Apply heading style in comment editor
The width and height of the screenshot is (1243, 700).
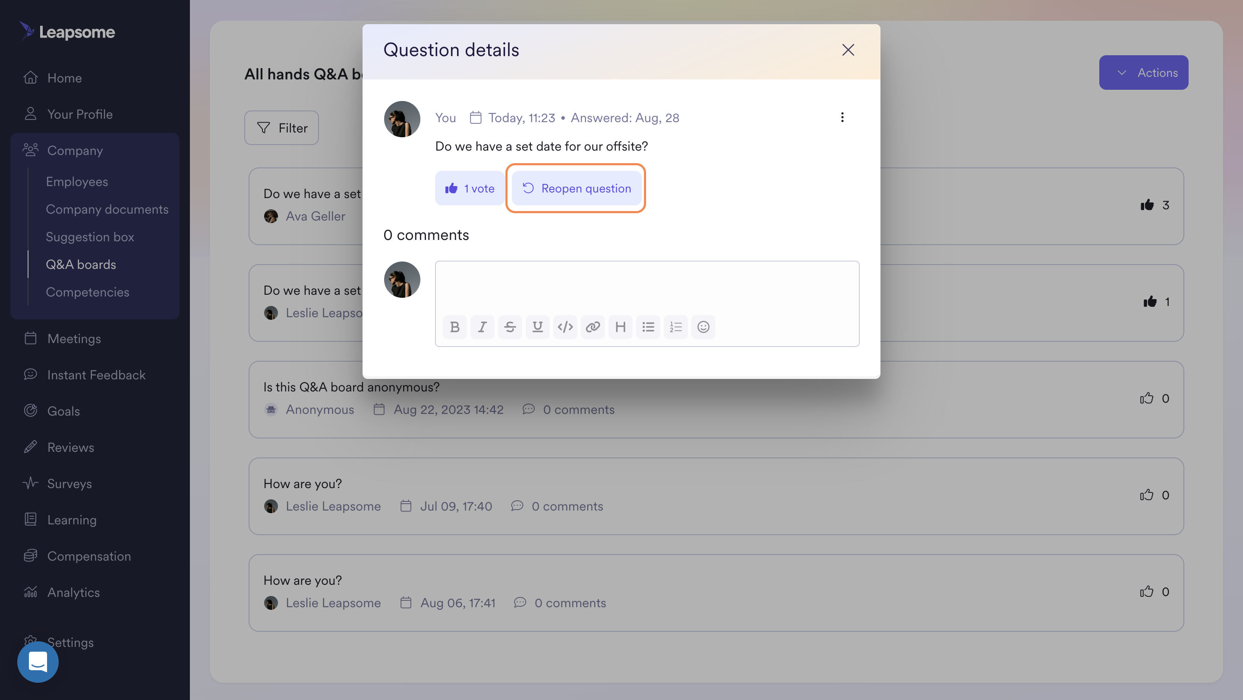click(x=621, y=327)
